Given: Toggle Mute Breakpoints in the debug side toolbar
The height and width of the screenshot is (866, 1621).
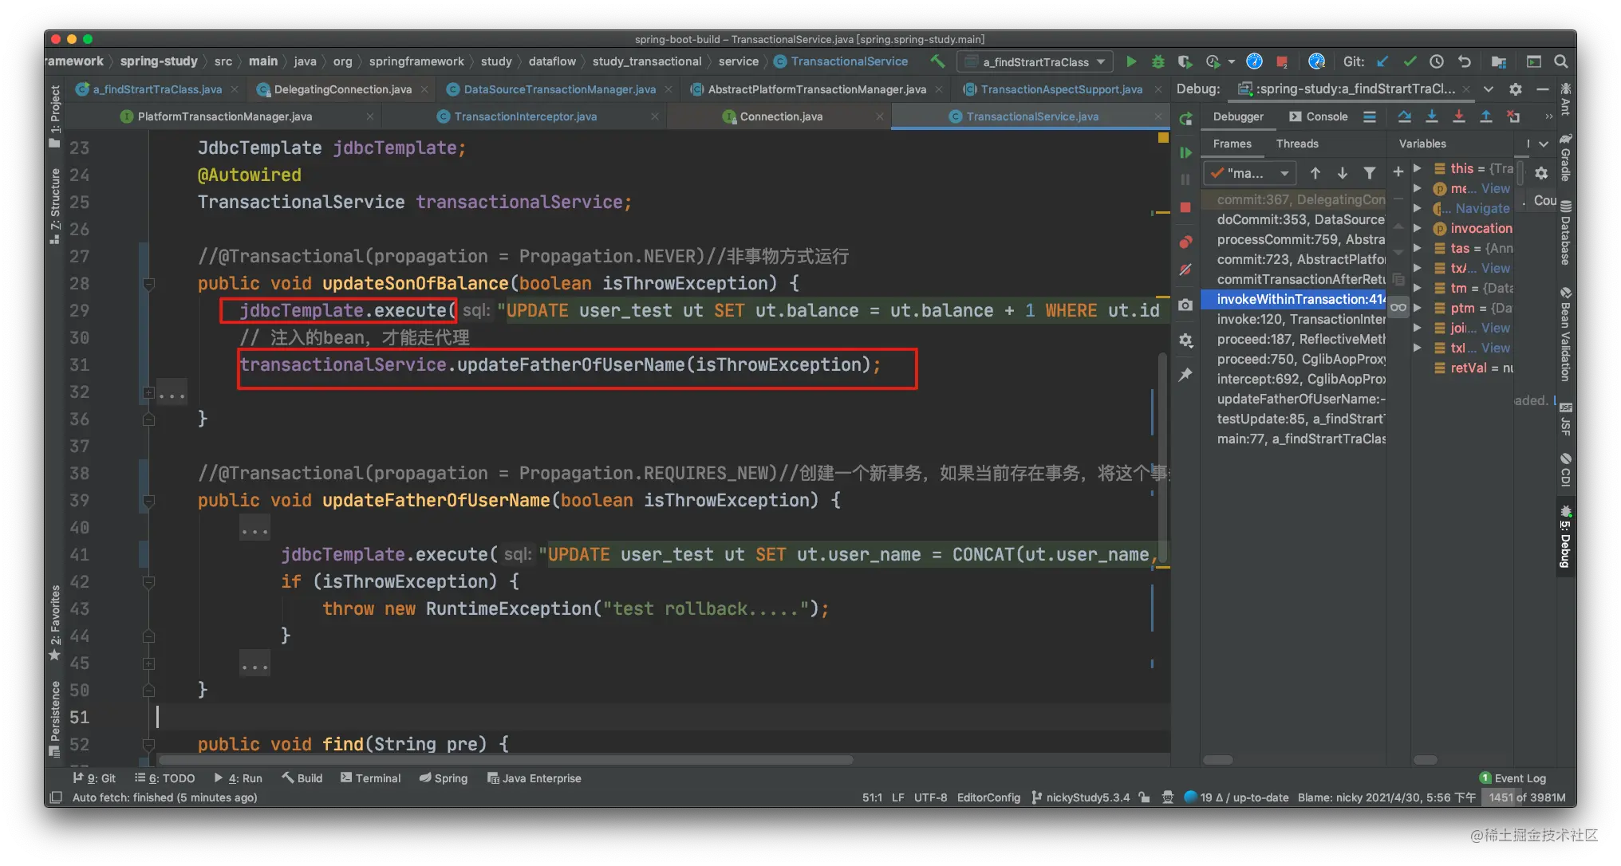Looking at the screenshot, I should click(x=1185, y=270).
